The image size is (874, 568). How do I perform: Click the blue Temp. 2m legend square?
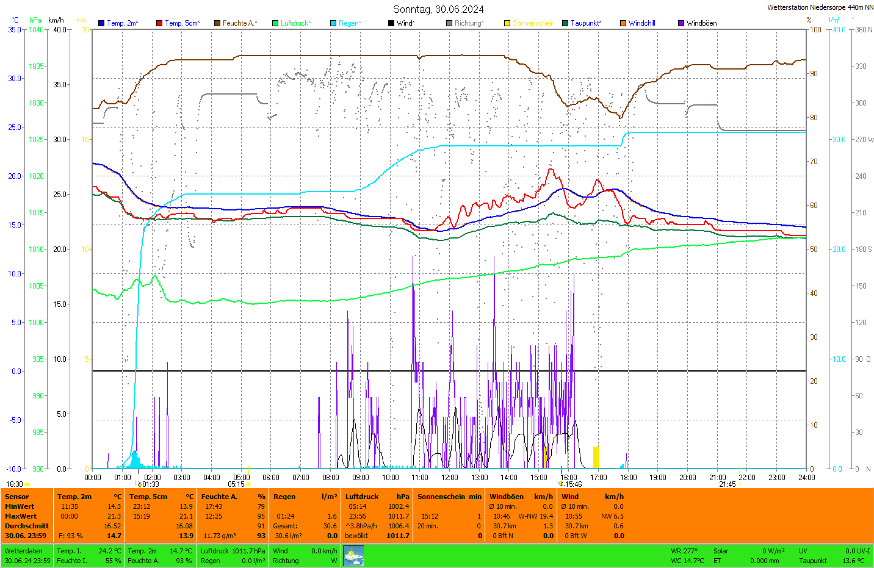(101, 23)
